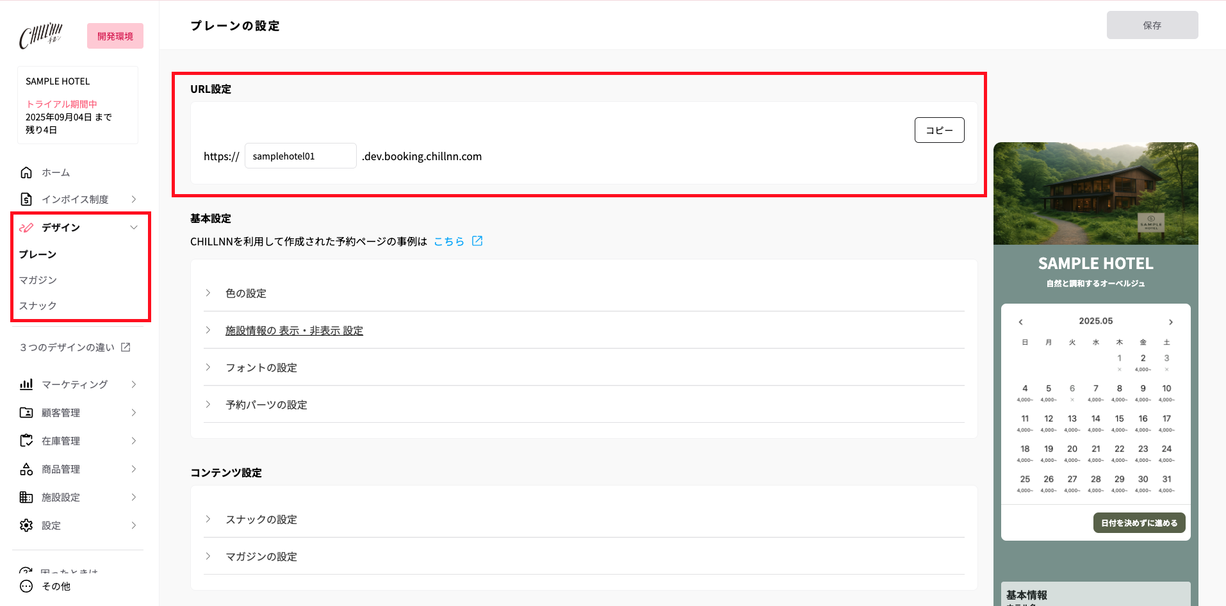
Task: Click the その他 ellipsis icon
Action: pyautogui.click(x=26, y=586)
